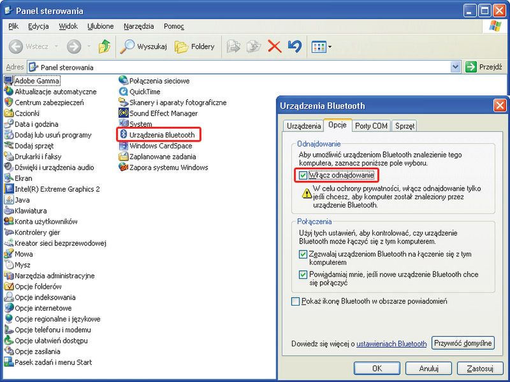Open Klawiatura keyboard icon
Screen dimensions: 510x382
coord(8,211)
